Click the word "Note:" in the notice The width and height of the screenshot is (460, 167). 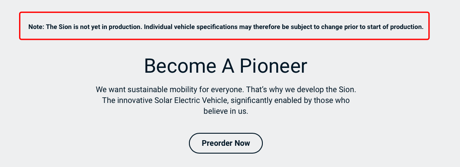coord(36,27)
